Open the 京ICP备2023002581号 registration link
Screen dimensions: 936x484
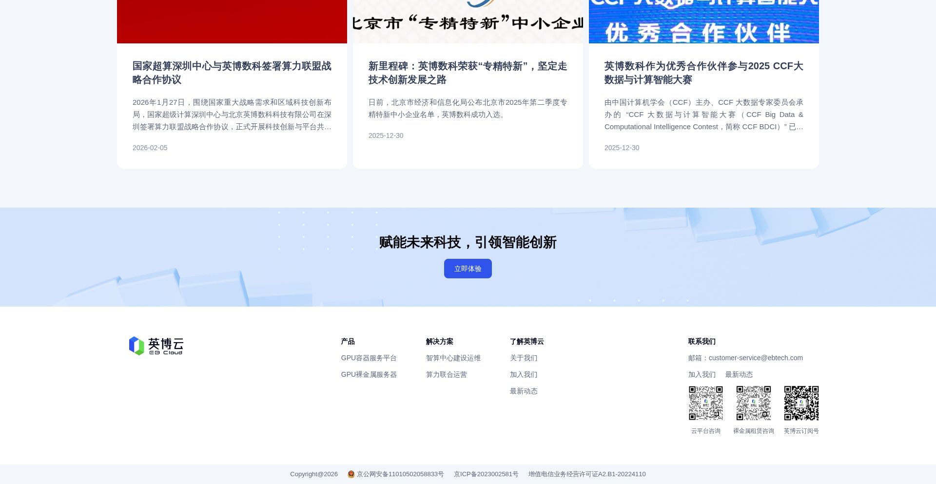click(486, 474)
